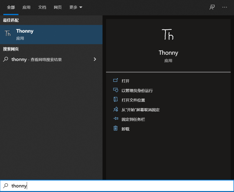Click the shield icon for 以管理员身份运行
This screenshot has height=192, width=234.
coord(116,90)
